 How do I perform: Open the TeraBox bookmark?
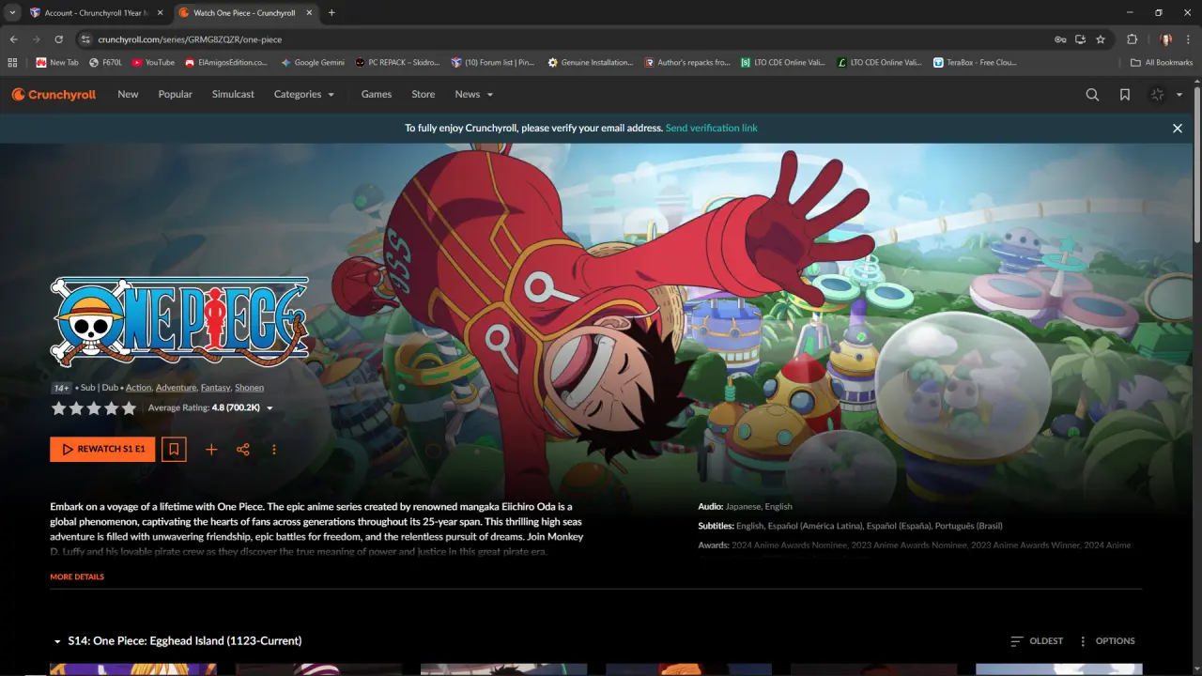click(976, 63)
